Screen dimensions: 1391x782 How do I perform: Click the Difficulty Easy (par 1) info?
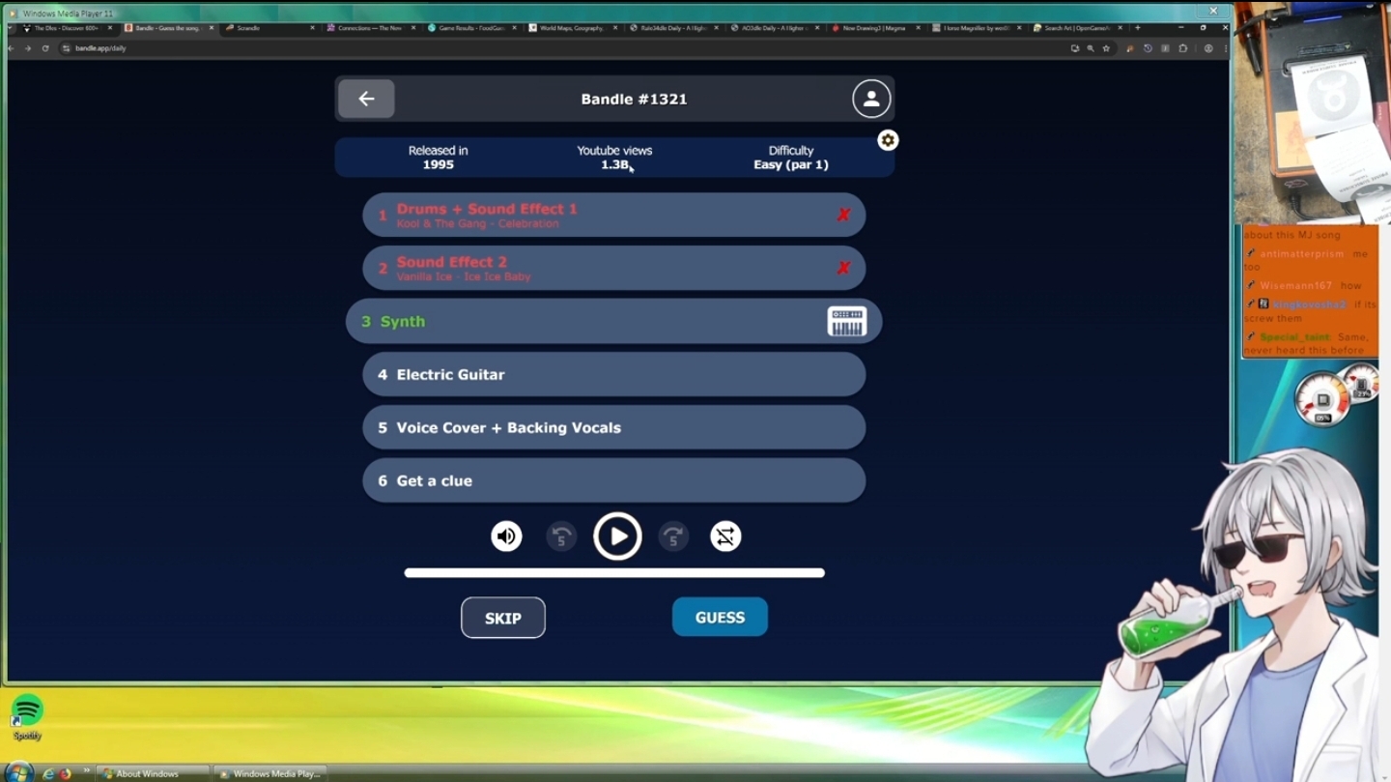point(791,158)
